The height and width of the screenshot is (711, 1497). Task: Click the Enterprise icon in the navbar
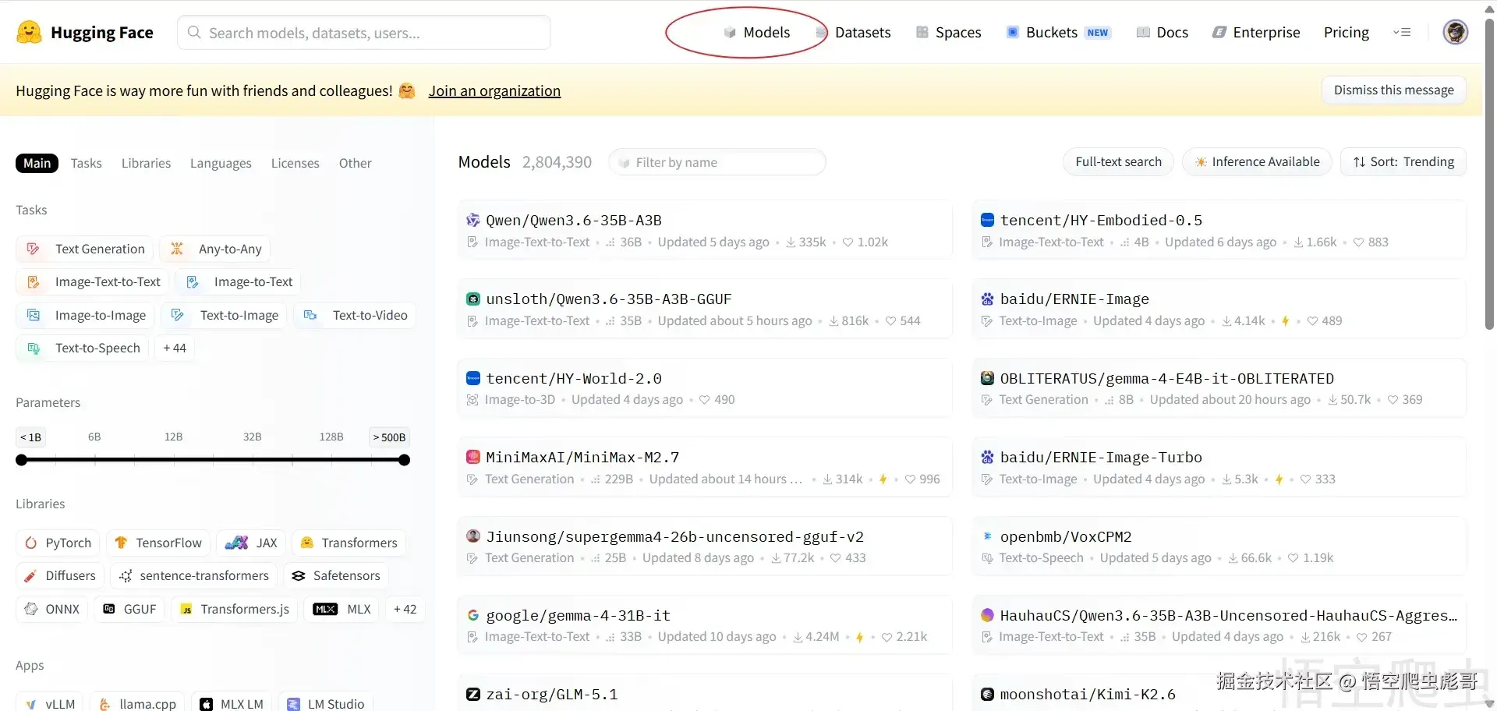(x=1219, y=32)
